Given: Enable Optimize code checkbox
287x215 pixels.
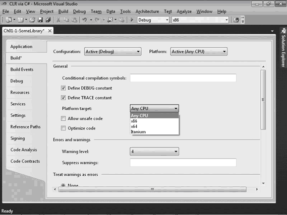Looking at the screenshot, I should pyautogui.click(x=64, y=128).
